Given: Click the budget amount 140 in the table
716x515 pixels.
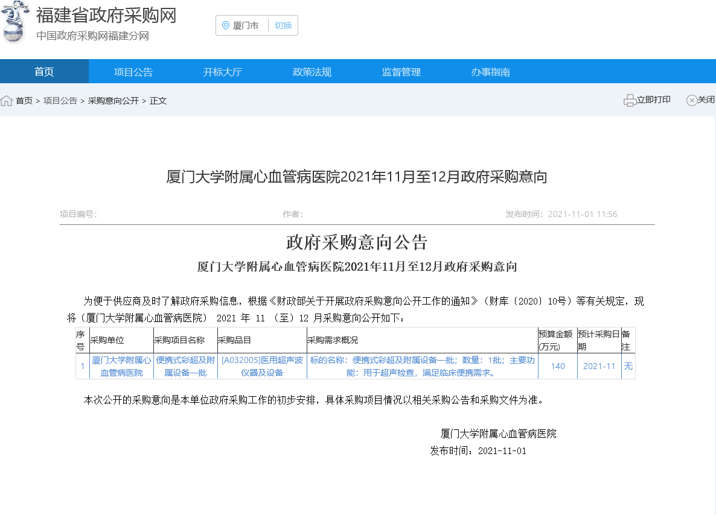Looking at the screenshot, I should [557, 366].
